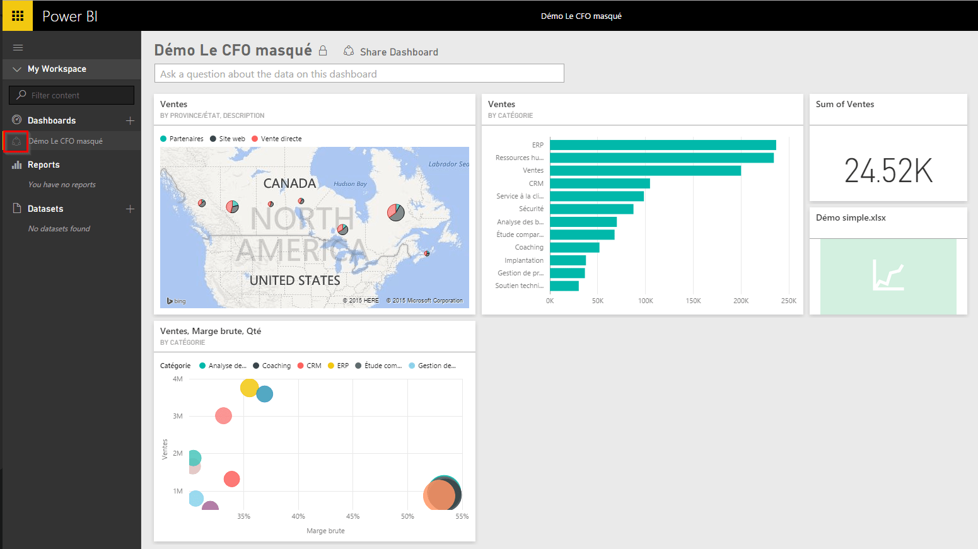Select Démo Le CFO masqué dashboard in sidebar

tap(66, 141)
